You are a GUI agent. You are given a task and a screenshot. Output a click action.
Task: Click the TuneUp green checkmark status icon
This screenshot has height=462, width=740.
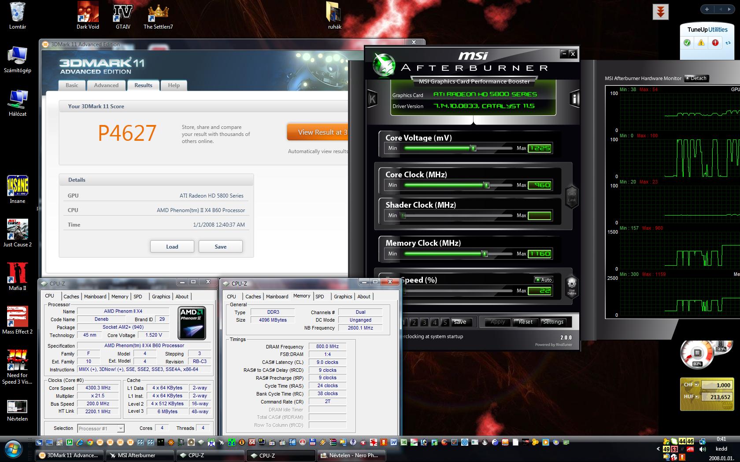[x=687, y=43]
